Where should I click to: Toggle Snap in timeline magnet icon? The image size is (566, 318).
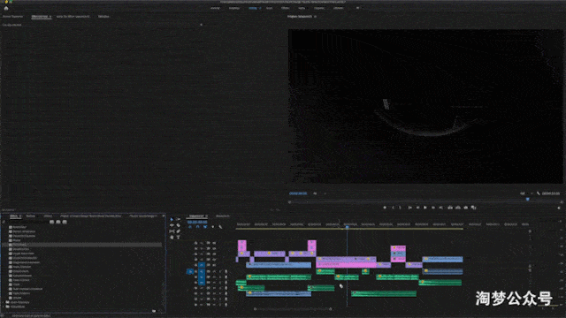197,227
